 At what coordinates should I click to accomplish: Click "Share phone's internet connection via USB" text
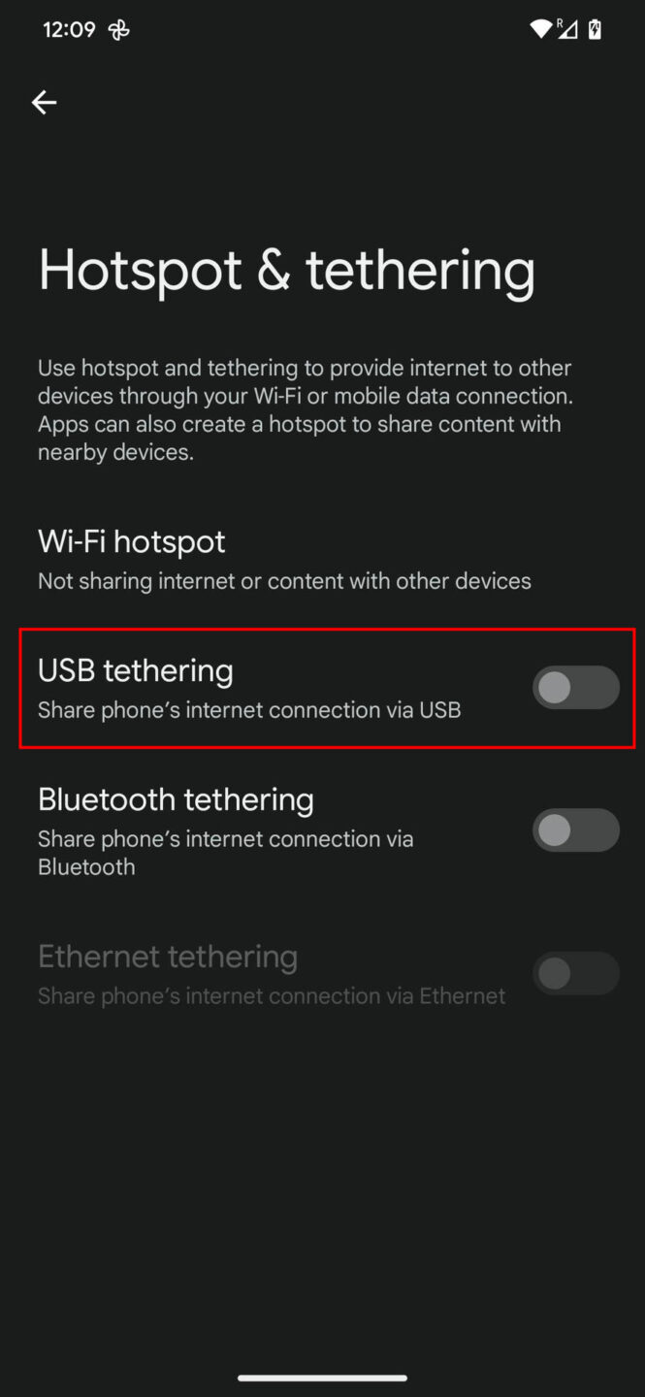click(x=249, y=710)
